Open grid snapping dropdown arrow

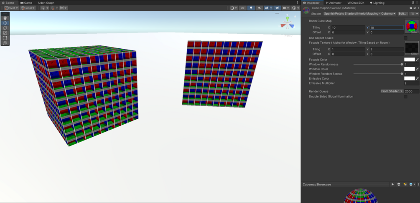point(47,8)
